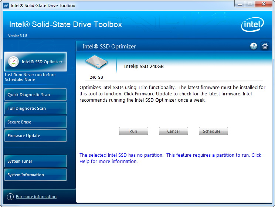275x207 pixels.
Task: Click the info circle icon by For more information
Action: pyautogui.click(x=10, y=197)
